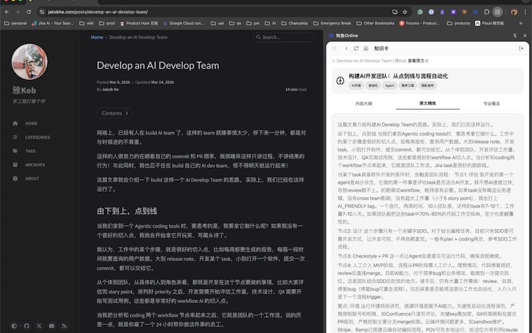Expand the source title chevron in the side panel

(x=334, y=61)
